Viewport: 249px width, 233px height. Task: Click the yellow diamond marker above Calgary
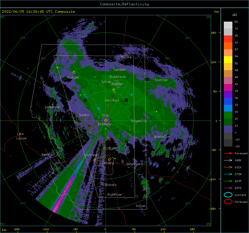coord(109,160)
